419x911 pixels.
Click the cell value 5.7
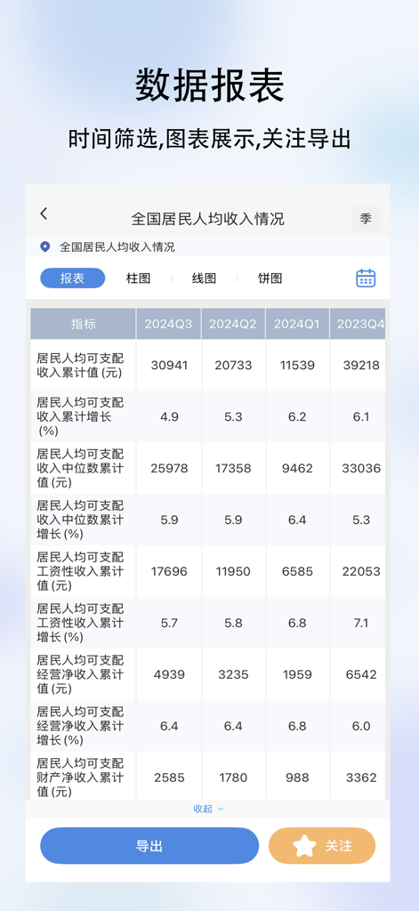coord(169,623)
